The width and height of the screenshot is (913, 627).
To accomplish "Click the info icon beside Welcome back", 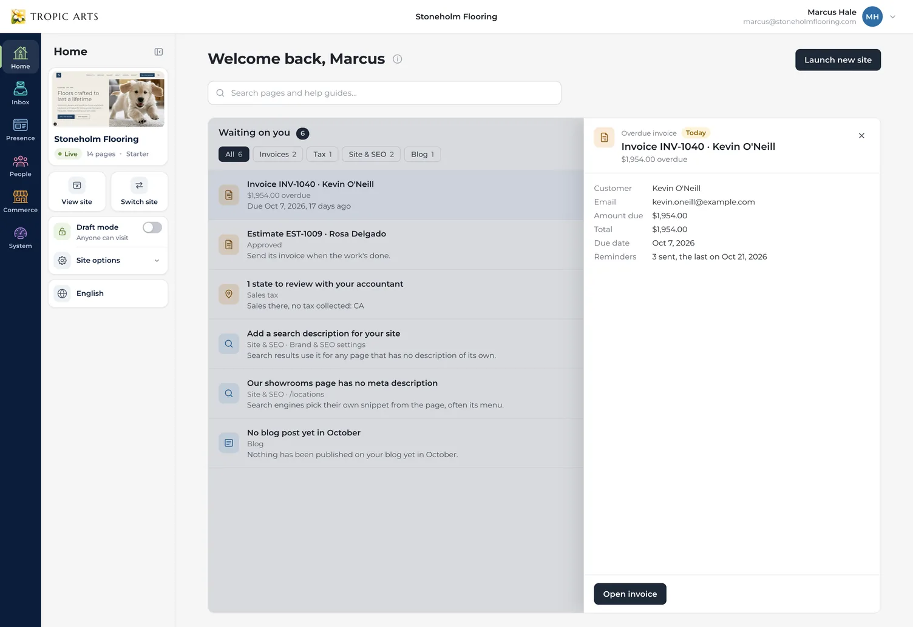I will [x=397, y=59].
